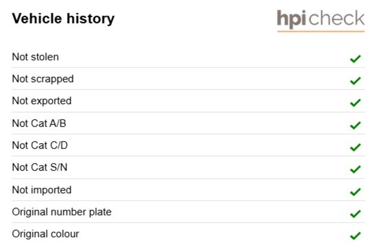The image size is (374, 251).
Task: Click the Not Cat A/B green tick
Action: tap(356, 125)
